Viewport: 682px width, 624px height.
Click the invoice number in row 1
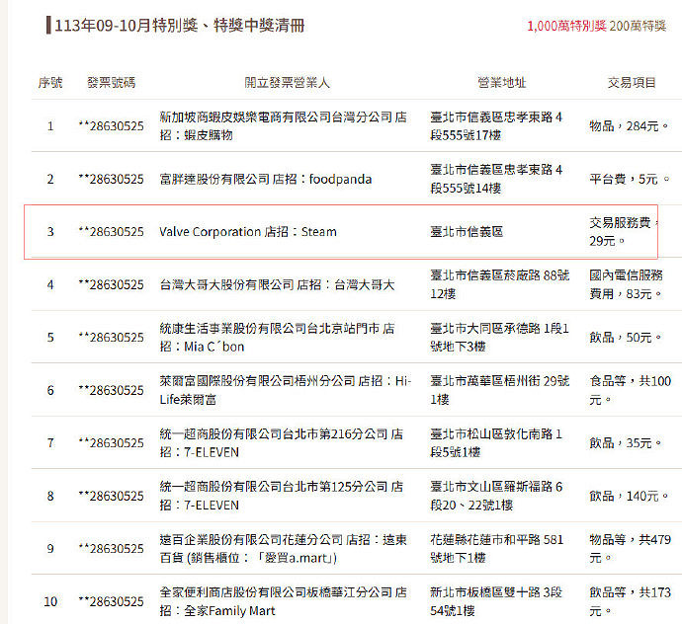(x=112, y=126)
